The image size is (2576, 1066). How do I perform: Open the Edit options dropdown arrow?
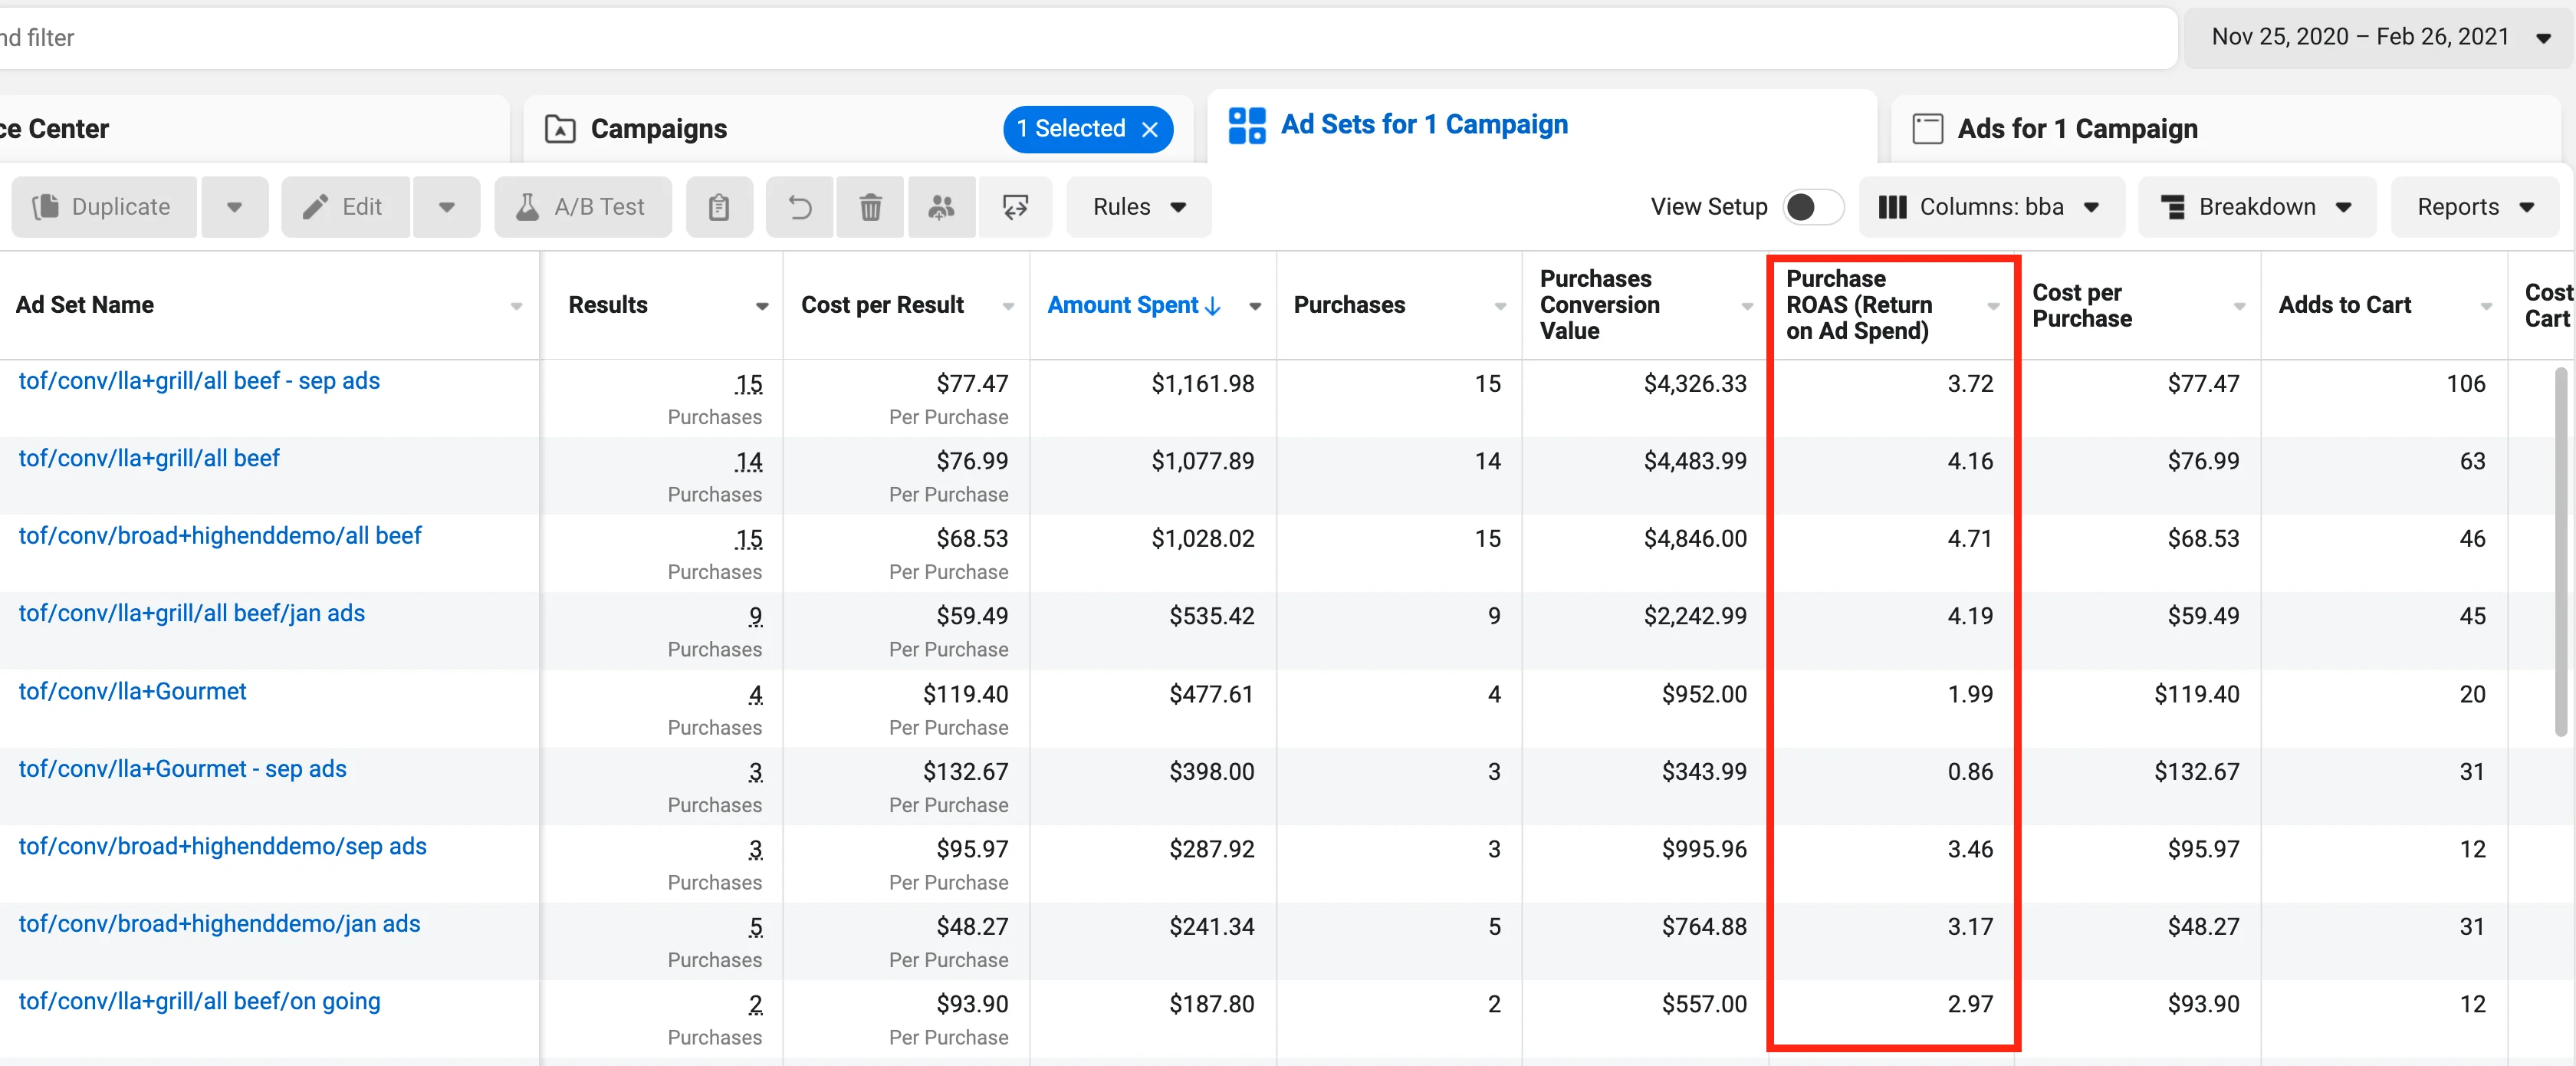click(x=447, y=207)
